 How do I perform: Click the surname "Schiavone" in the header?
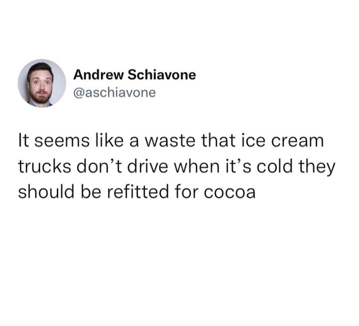(162, 75)
